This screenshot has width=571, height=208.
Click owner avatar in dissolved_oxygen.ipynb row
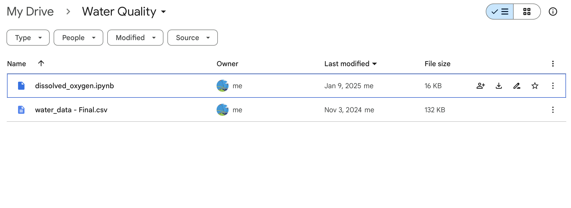(223, 86)
